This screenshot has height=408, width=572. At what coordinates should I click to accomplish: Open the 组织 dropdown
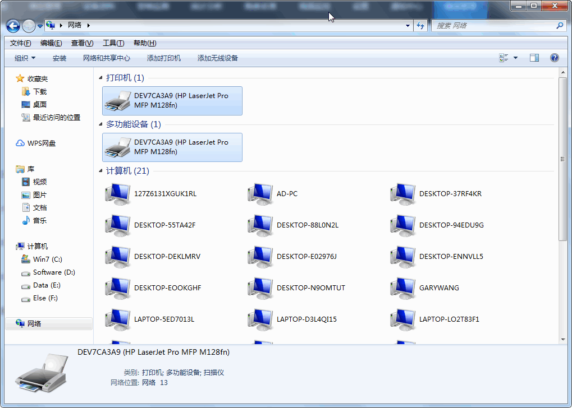pos(25,58)
